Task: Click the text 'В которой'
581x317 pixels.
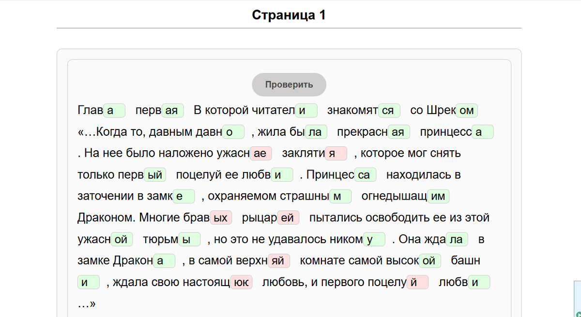Action: click(221, 111)
